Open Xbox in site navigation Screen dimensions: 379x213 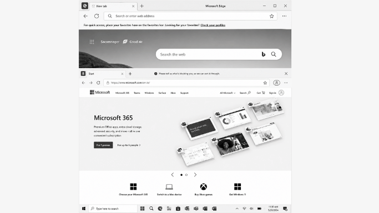[173, 93]
